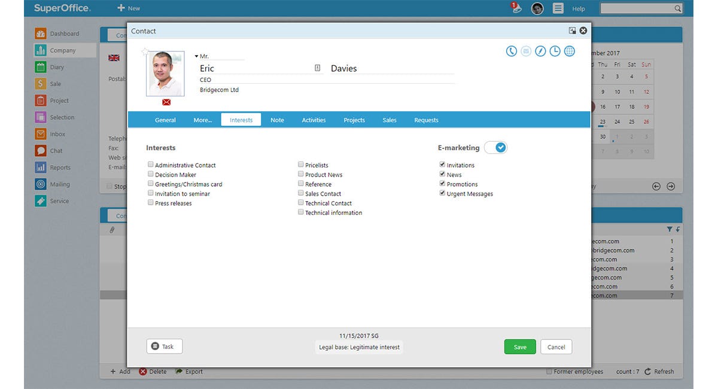The height and width of the screenshot is (389, 718).
Task: Save the contact changes
Action: (519, 347)
